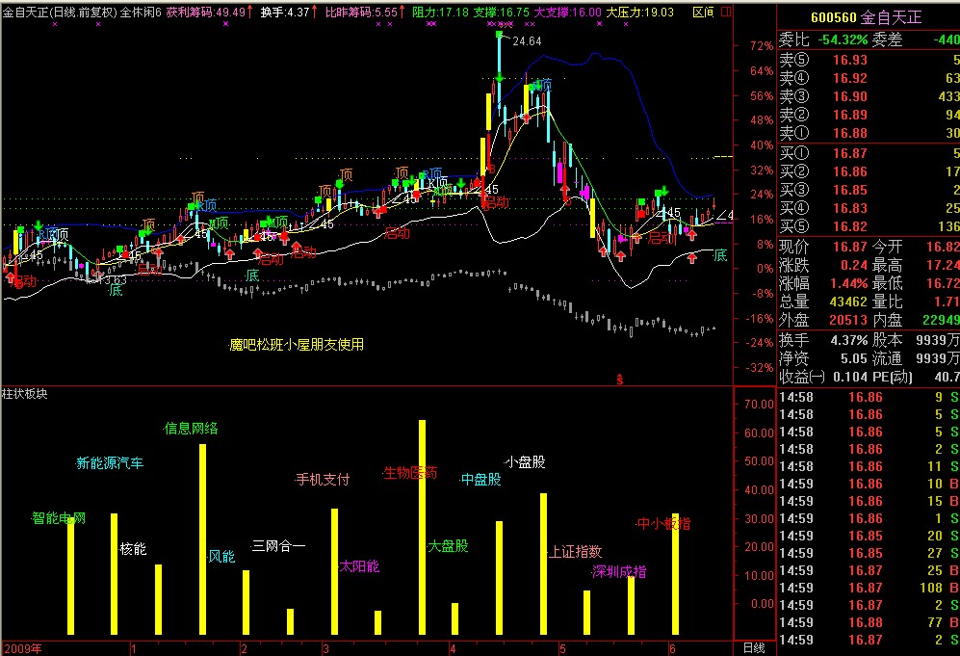The height and width of the screenshot is (656, 960).
Task: Select the 中盘股 sector label
Action: point(481,479)
